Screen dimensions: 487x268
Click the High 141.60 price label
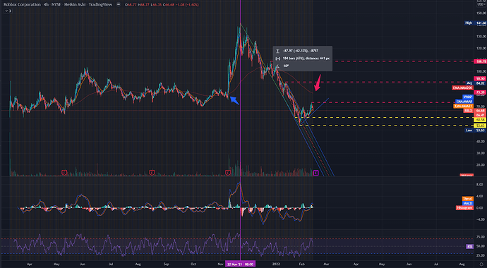[475, 23]
